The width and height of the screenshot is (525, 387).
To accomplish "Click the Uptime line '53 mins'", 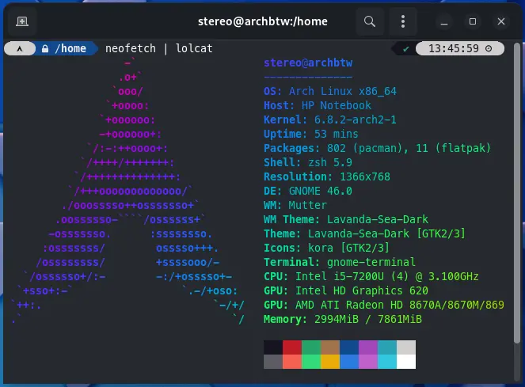I will click(310, 134).
